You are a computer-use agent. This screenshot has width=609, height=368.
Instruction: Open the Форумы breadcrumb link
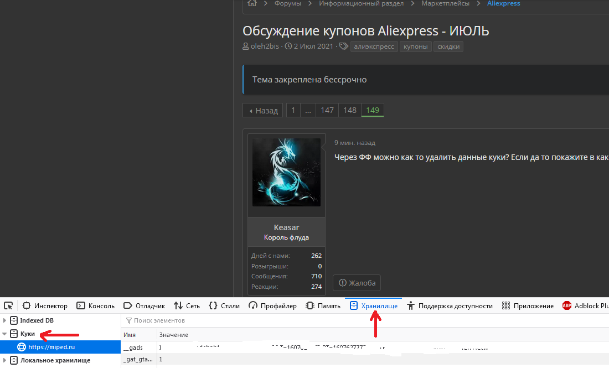click(288, 3)
